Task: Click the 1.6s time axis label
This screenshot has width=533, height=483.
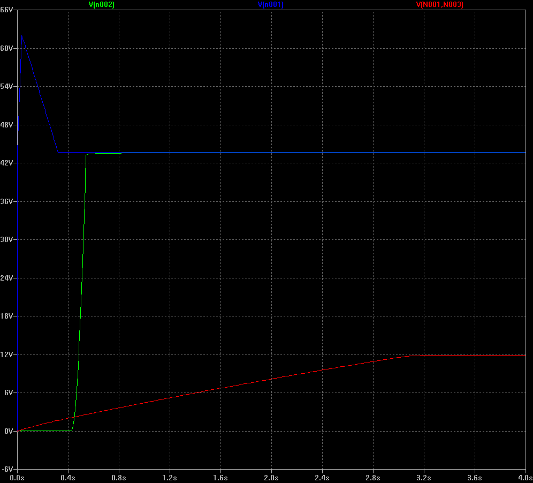Action: point(220,478)
